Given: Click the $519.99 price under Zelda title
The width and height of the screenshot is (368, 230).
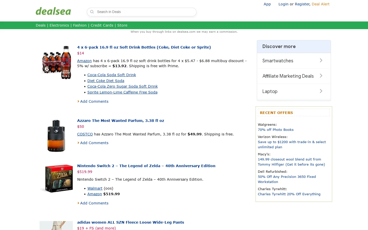Looking at the screenshot, I should point(85,172).
